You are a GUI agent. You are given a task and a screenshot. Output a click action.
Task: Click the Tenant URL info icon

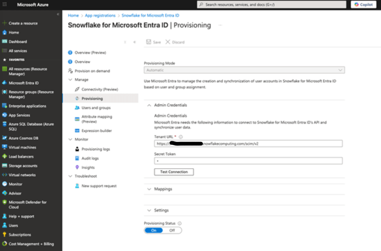(181, 137)
